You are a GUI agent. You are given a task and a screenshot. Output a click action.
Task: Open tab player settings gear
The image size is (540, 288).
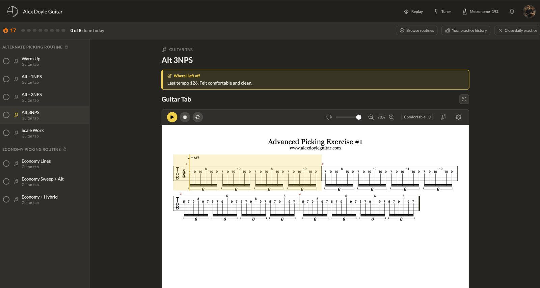point(458,117)
